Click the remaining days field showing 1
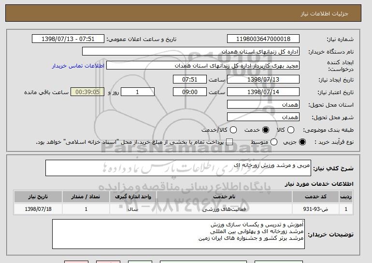372x263 pixels. [x=138, y=92]
